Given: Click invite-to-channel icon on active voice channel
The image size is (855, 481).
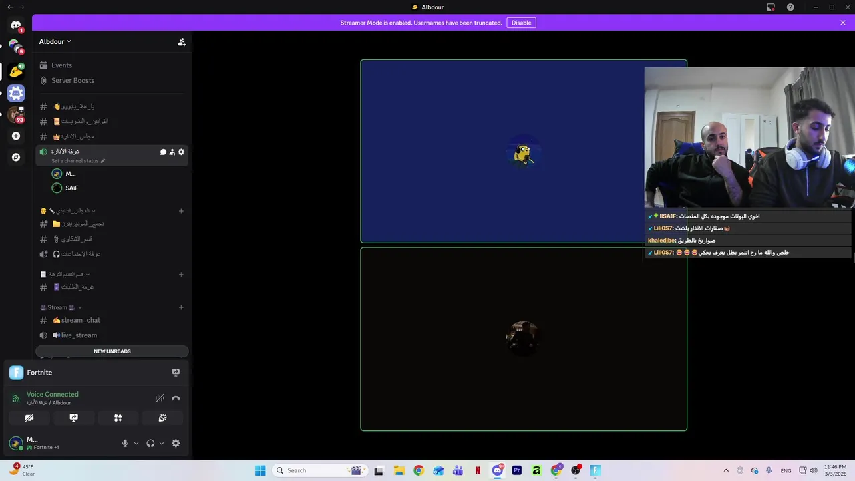Looking at the screenshot, I should pos(172,152).
